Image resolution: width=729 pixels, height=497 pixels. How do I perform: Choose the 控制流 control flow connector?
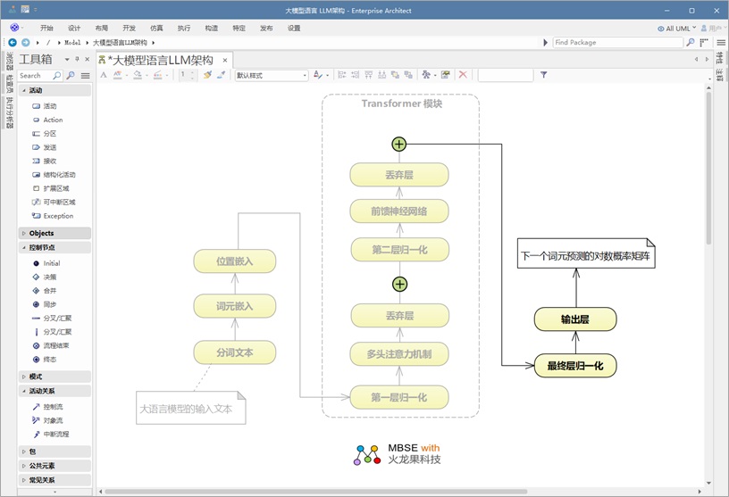point(53,406)
